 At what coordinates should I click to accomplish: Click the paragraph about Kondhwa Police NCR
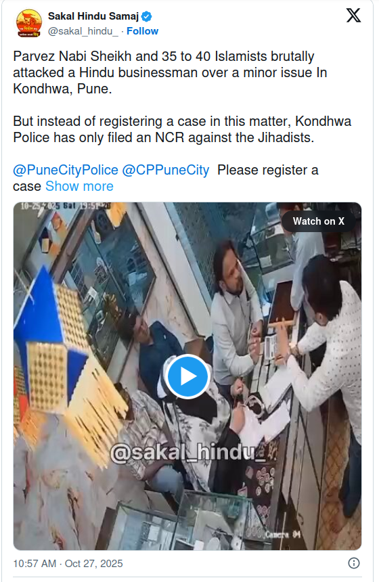182,129
